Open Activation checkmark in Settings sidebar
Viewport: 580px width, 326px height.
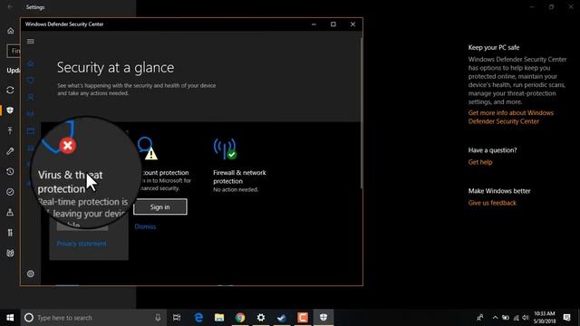point(10,192)
